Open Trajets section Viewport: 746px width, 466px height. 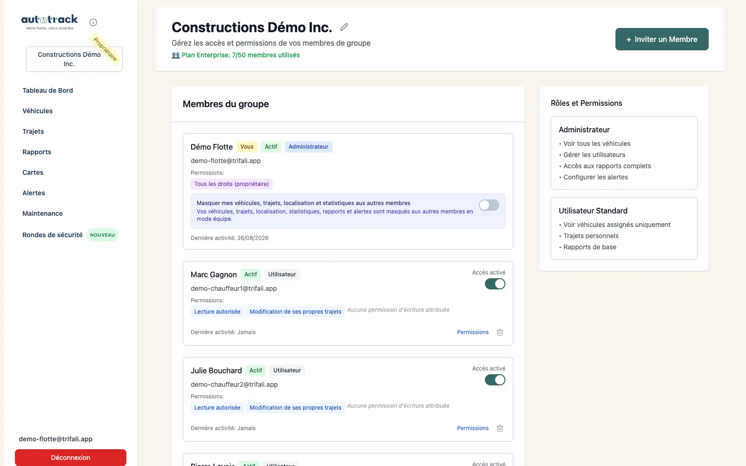(x=33, y=131)
